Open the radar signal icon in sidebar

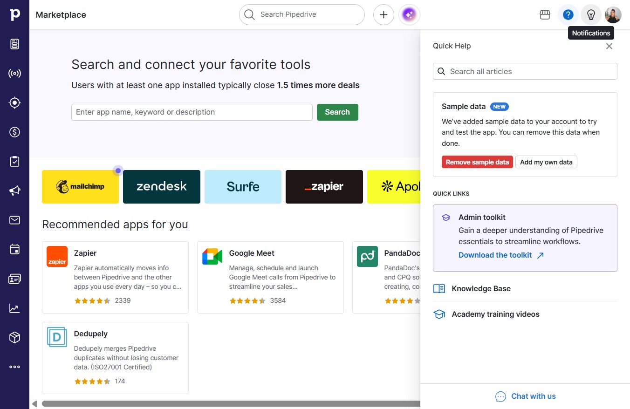pos(15,74)
